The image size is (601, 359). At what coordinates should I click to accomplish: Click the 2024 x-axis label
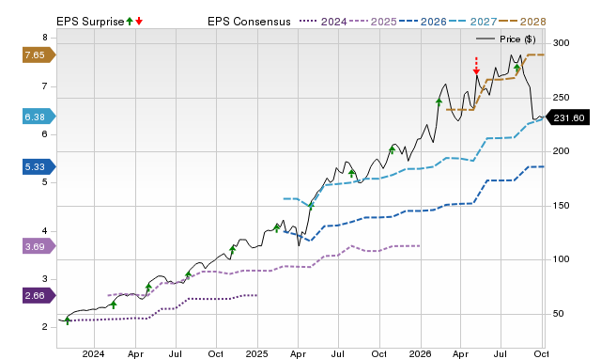pos(93,353)
